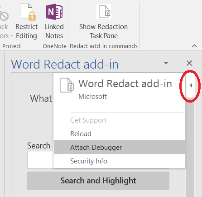Click the Word Redact add-in pane title

(x=65, y=64)
